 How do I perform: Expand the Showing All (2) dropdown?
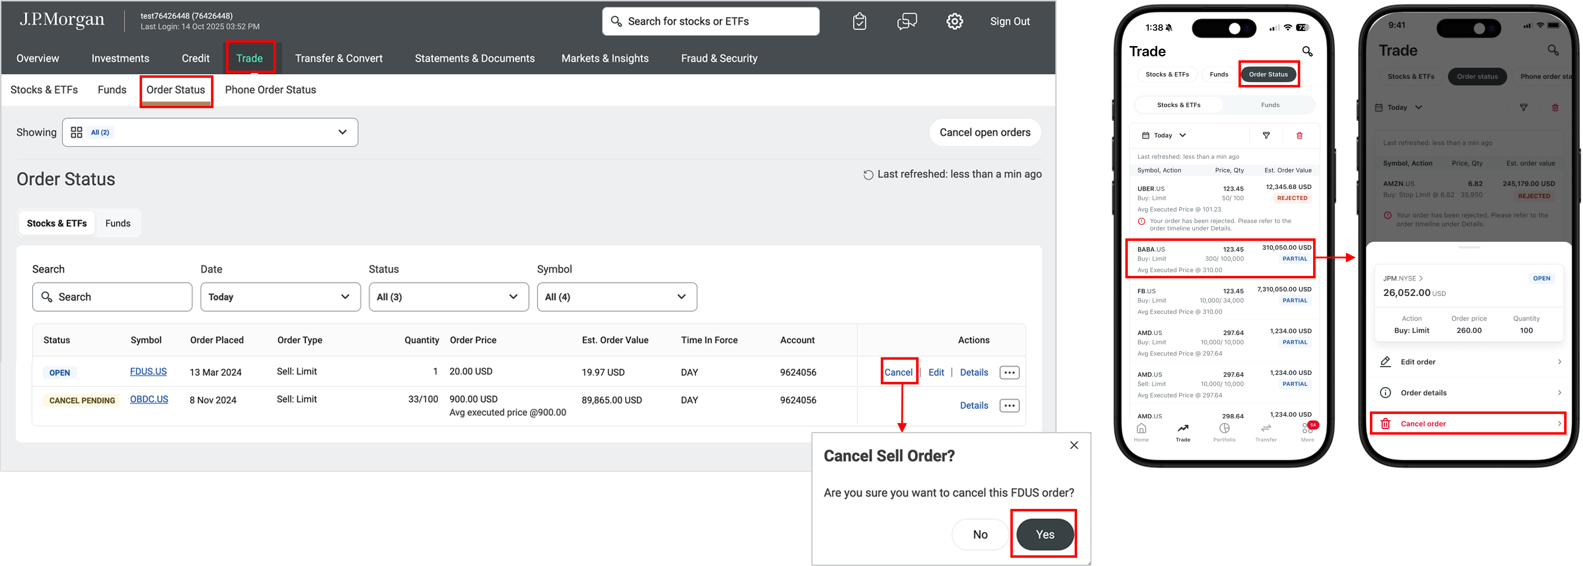pyautogui.click(x=210, y=132)
